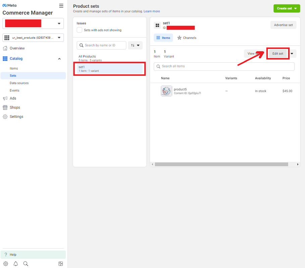
Task: Open Settings from sidebar
Action: [16, 117]
